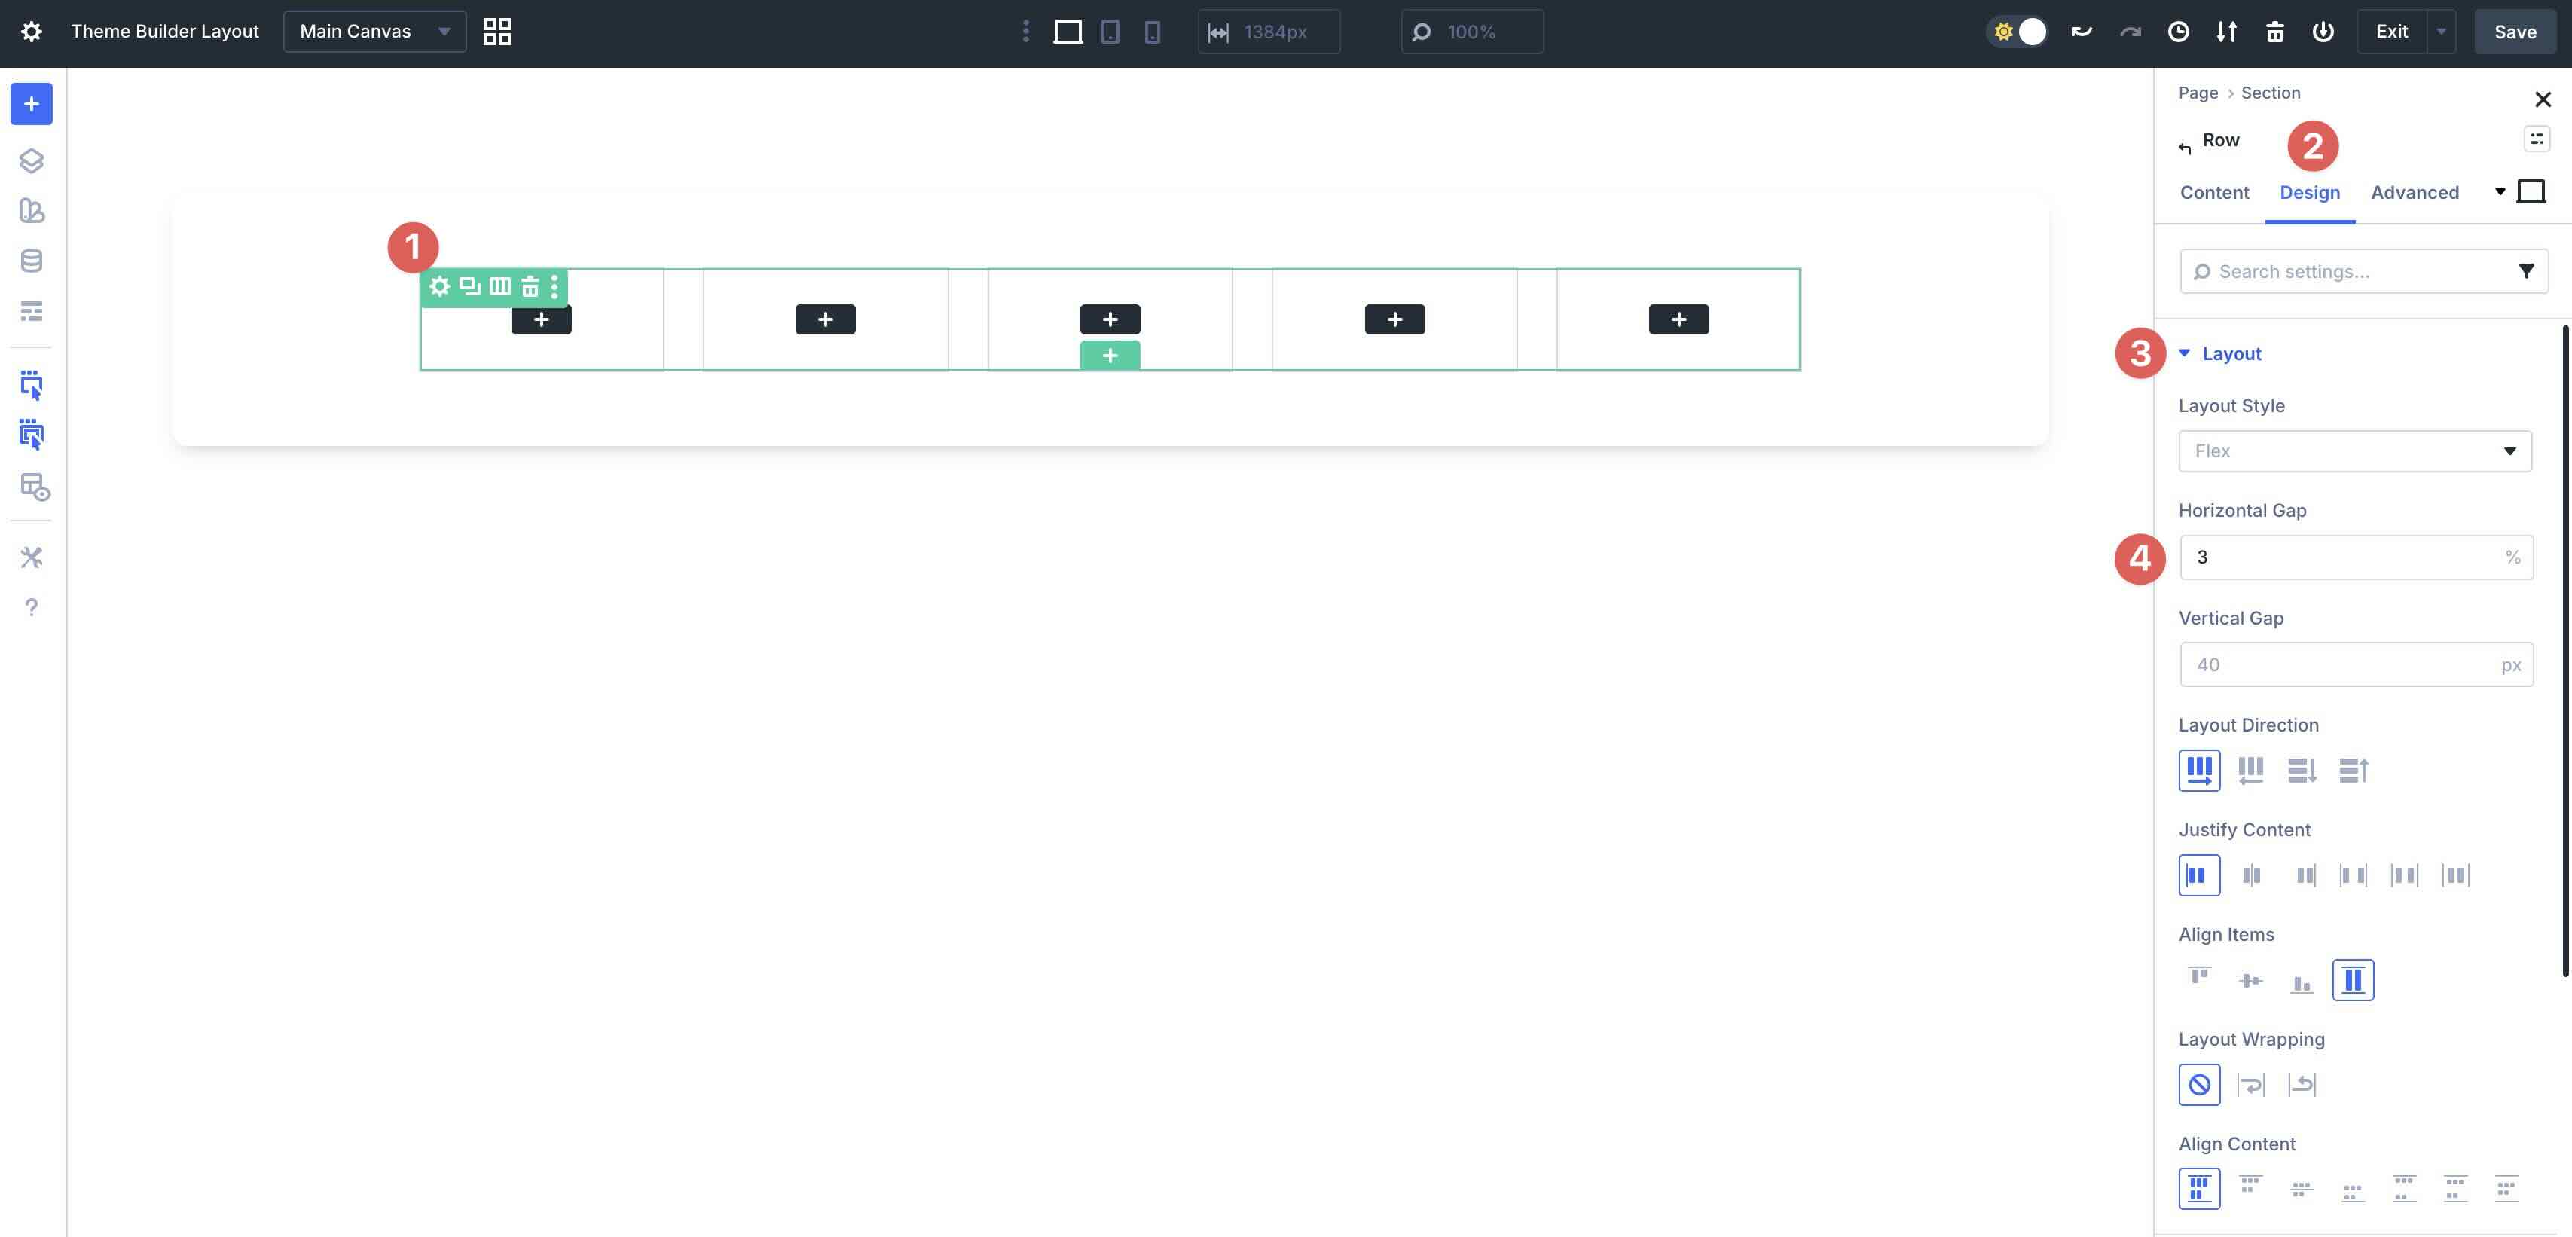Click the Save button
Image resolution: width=2572 pixels, height=1237 pixels.
2514,31
